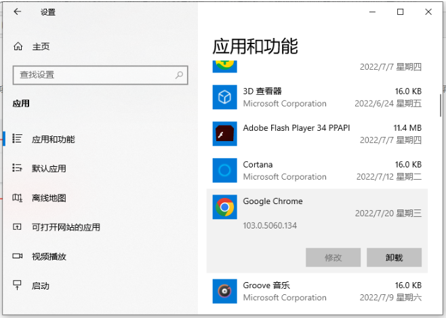
Task: Open 视频播放 in sidebar
Action: 49,256
